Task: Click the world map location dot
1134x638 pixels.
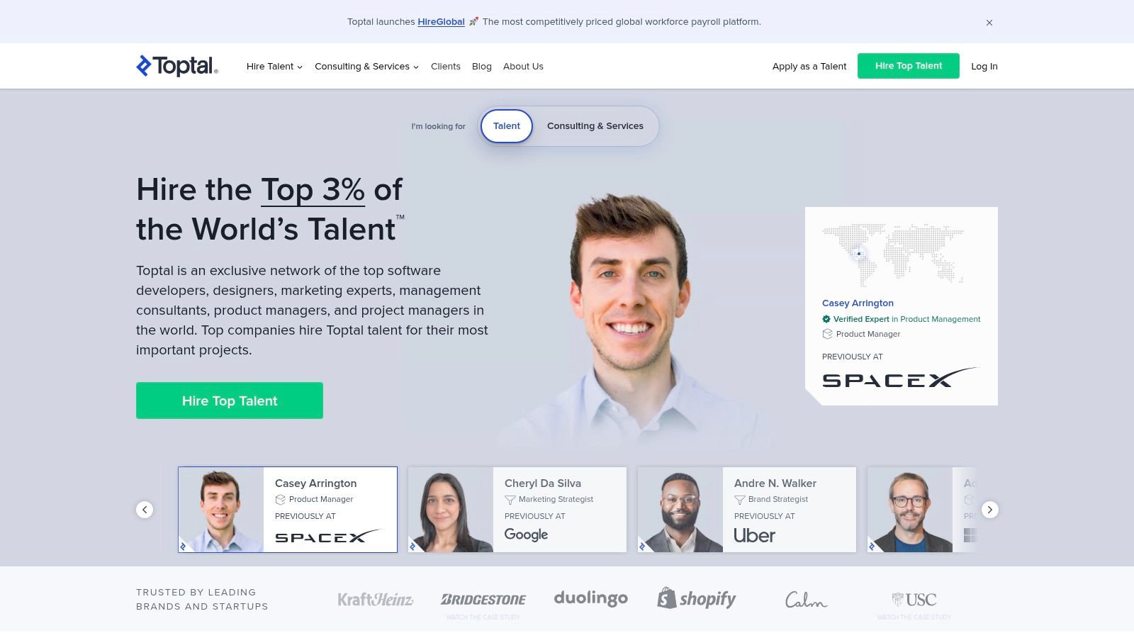Action: pyautogui.click(x=859, y=254)
